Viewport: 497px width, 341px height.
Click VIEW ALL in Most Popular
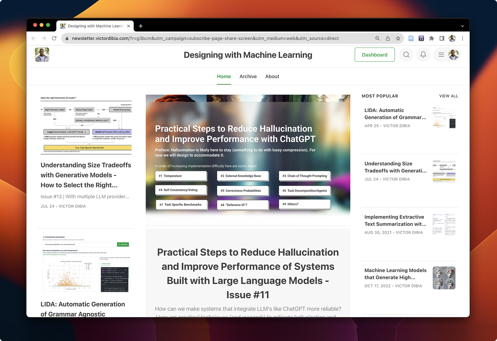(x=449, y=96)
